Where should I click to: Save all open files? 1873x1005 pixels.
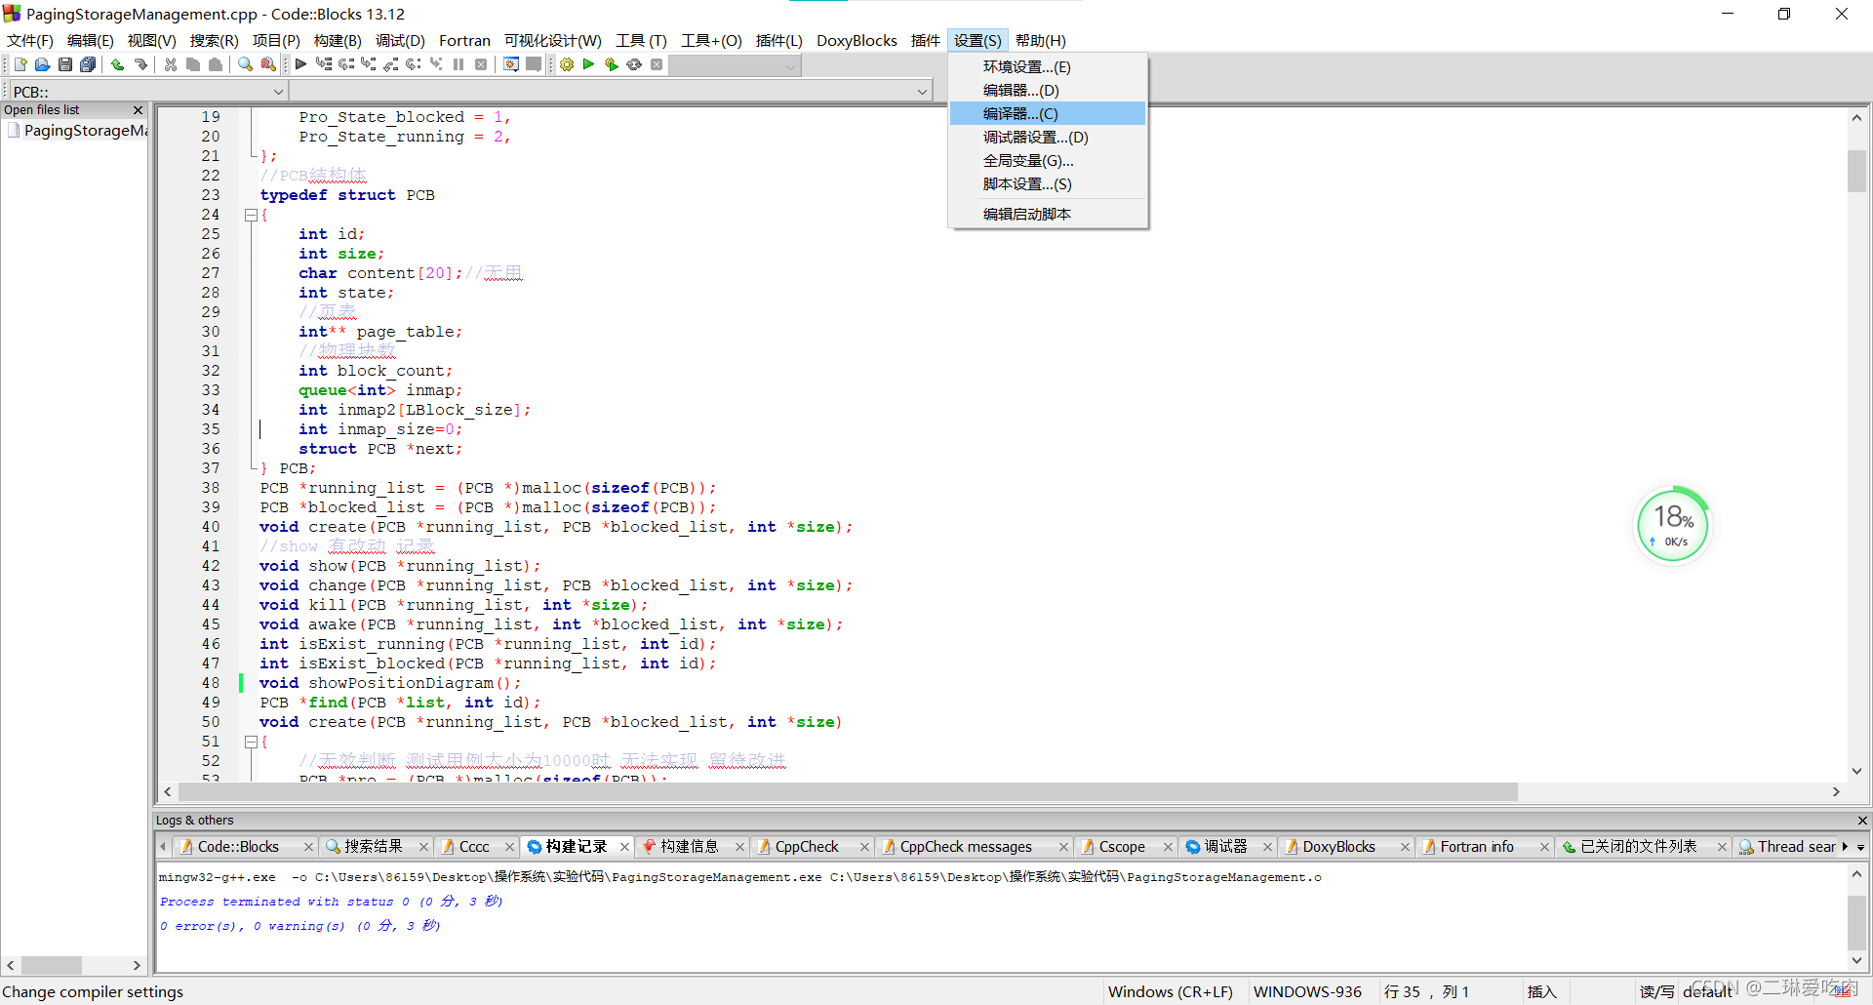(88, 64)
